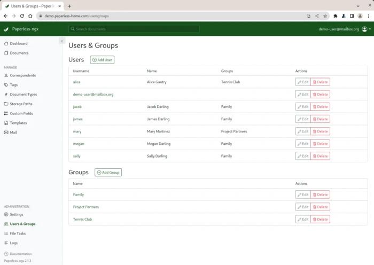374x265 pixels.
Task: Open the browser extensions puzzle icon
Action: (336, 16)
